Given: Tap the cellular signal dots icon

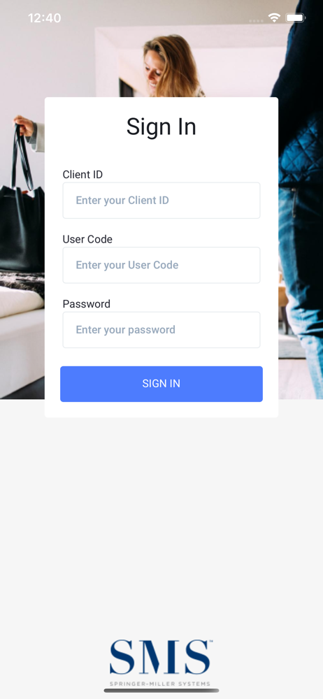Looking at the screenshot, I should point(256,20).
